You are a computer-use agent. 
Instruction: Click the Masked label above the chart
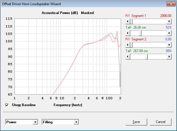point(87,13)
